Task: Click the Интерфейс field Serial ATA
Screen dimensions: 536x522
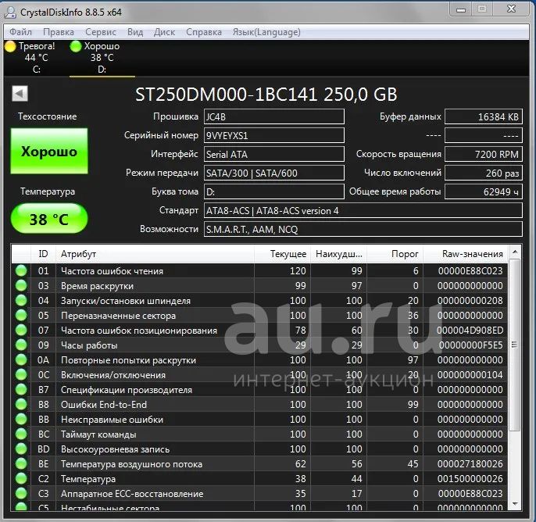Action: [x=273, y=154]
